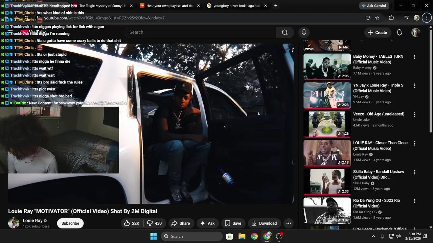Click Louie Ray channel name link
Image resolution: width=433 pixels, height=243 pixels.
click(x=32, y=220)
